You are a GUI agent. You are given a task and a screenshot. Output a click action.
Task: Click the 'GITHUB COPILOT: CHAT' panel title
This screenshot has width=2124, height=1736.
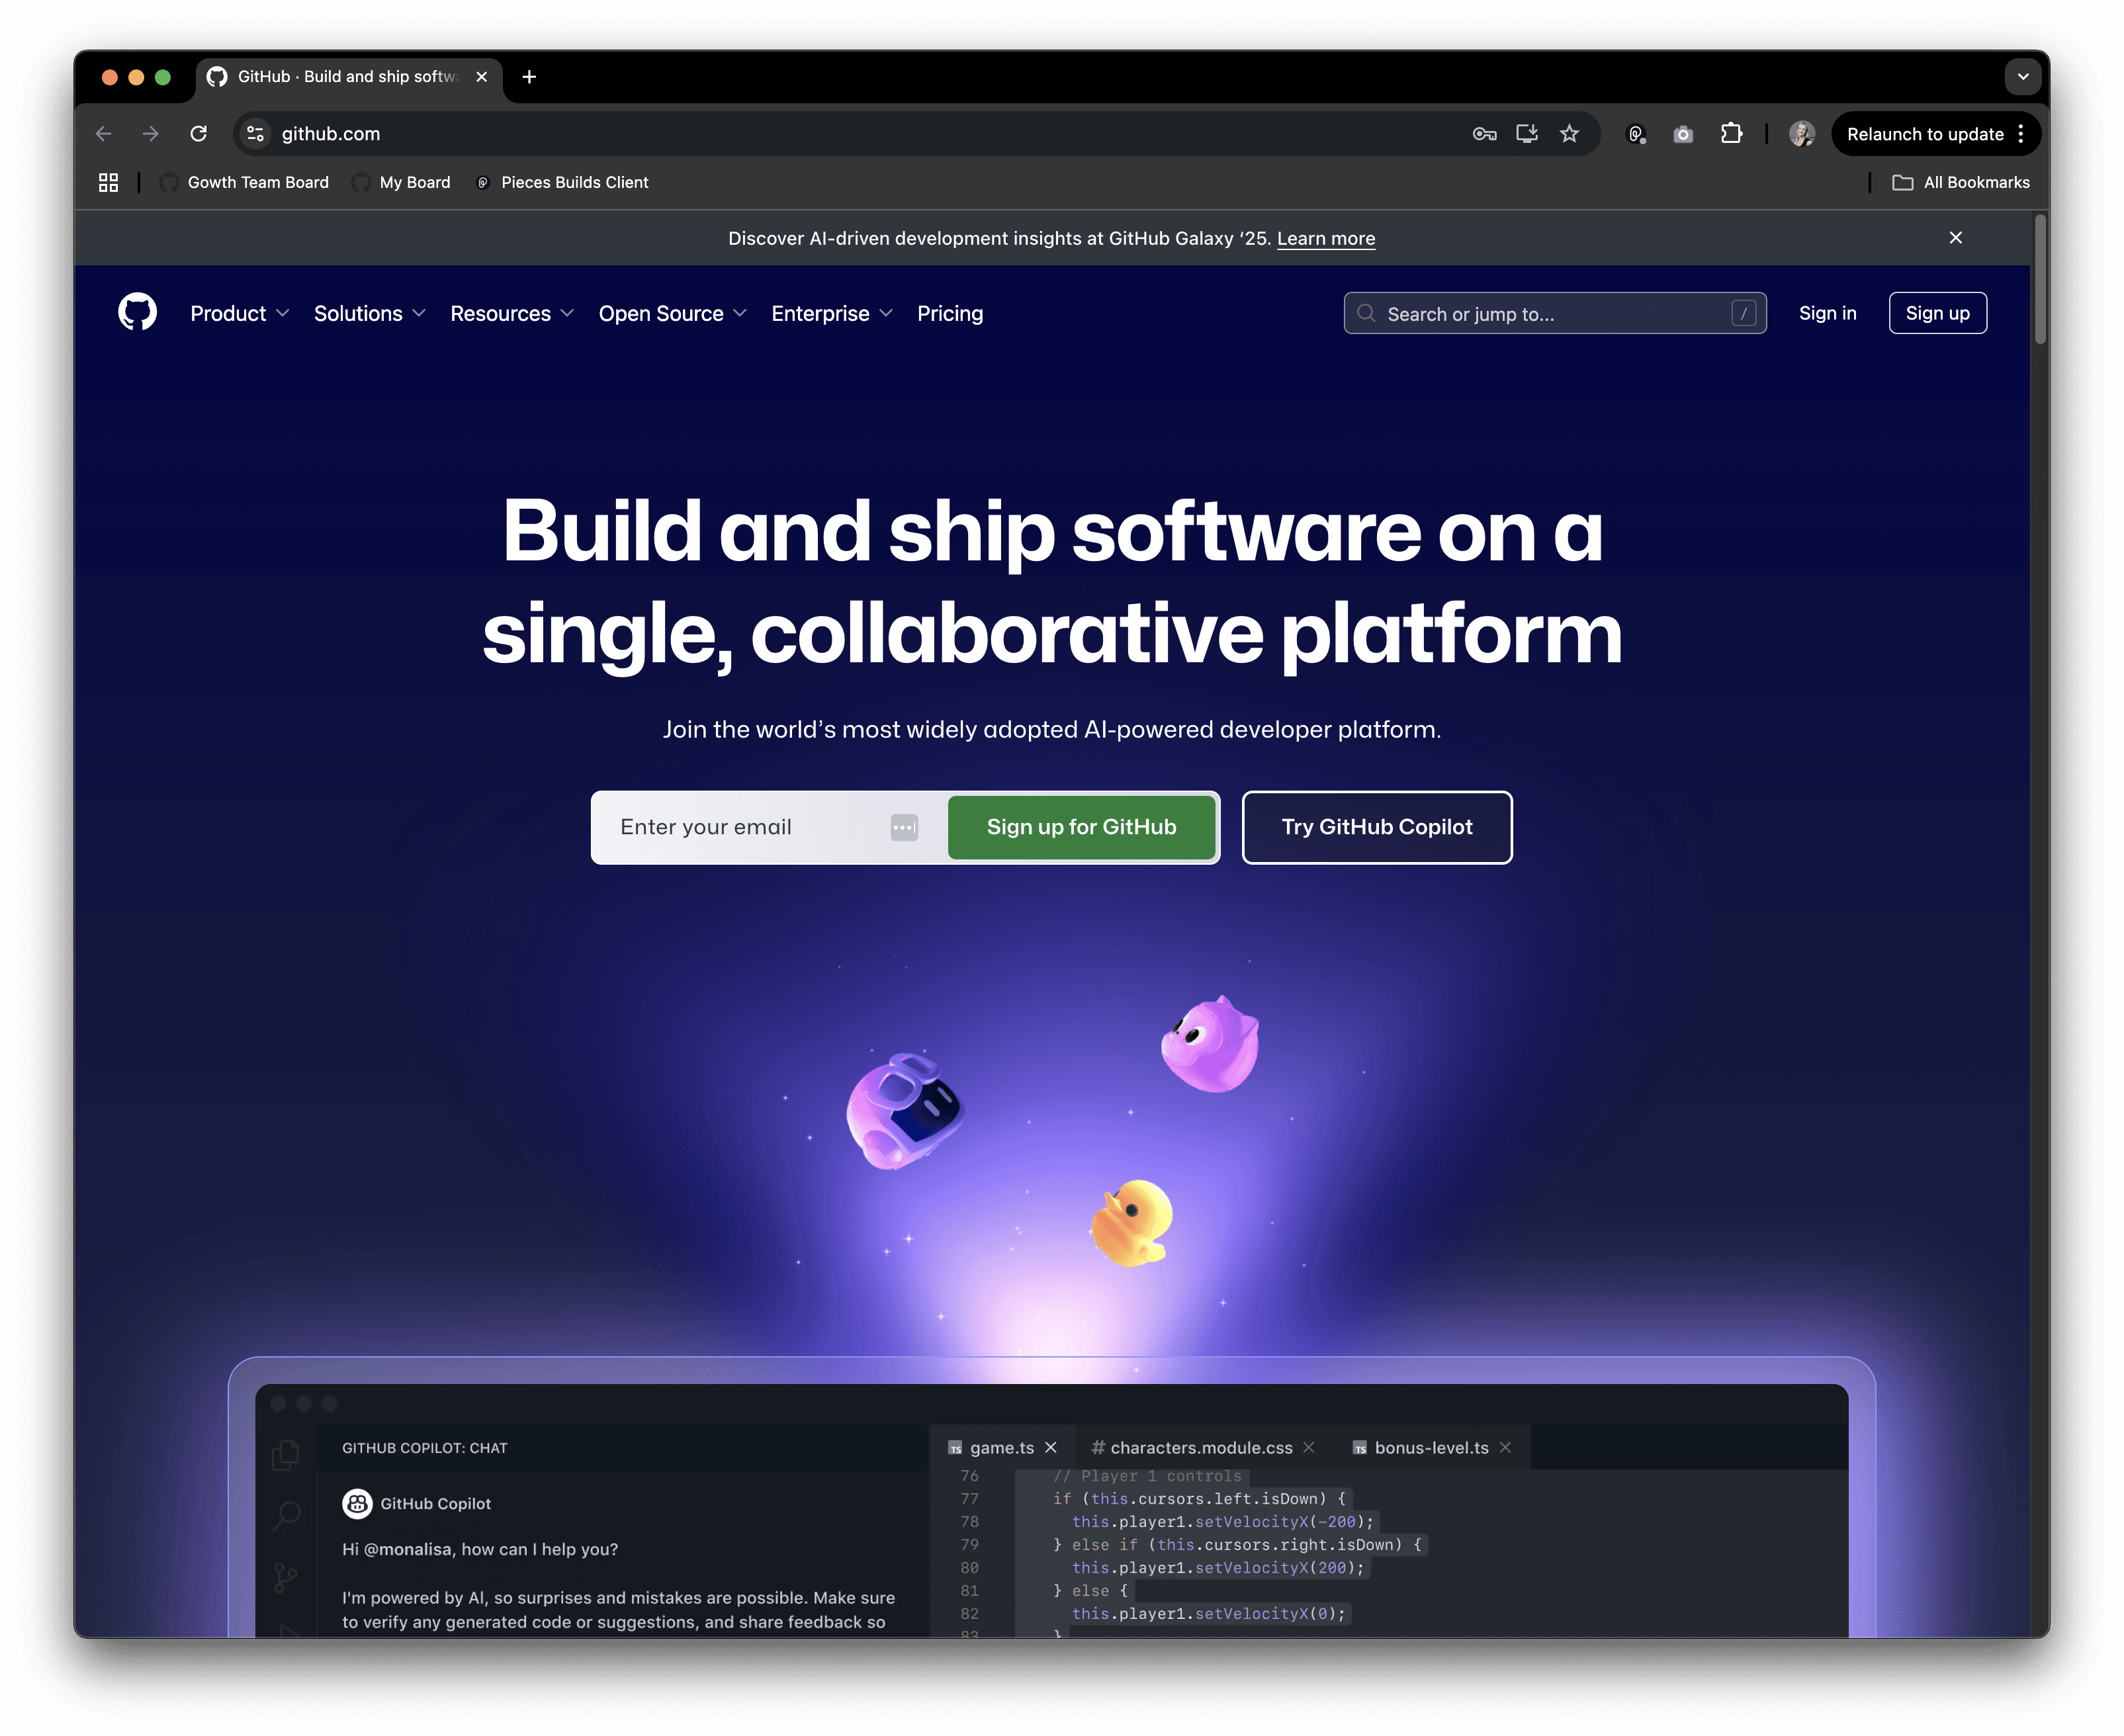[x=424, y=1448]
